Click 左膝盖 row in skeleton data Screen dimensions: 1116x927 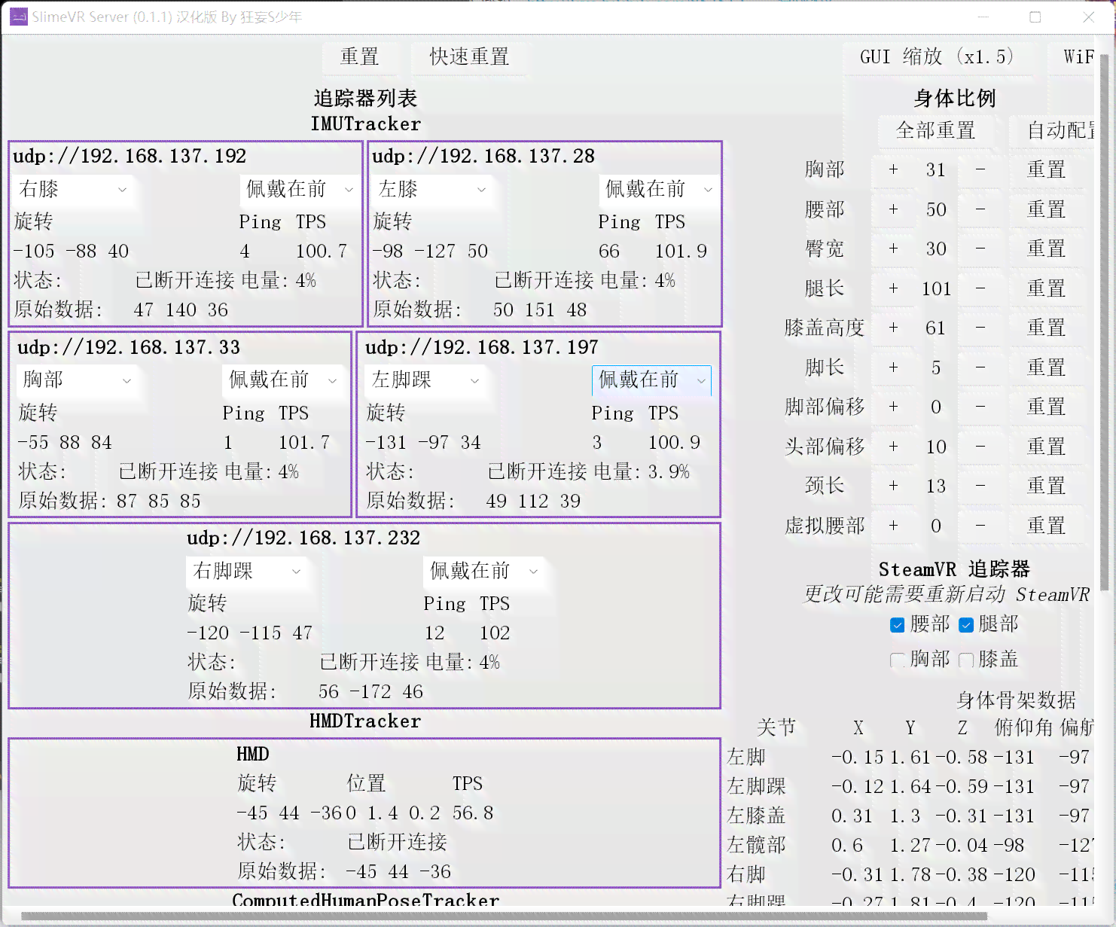(910, 816)
